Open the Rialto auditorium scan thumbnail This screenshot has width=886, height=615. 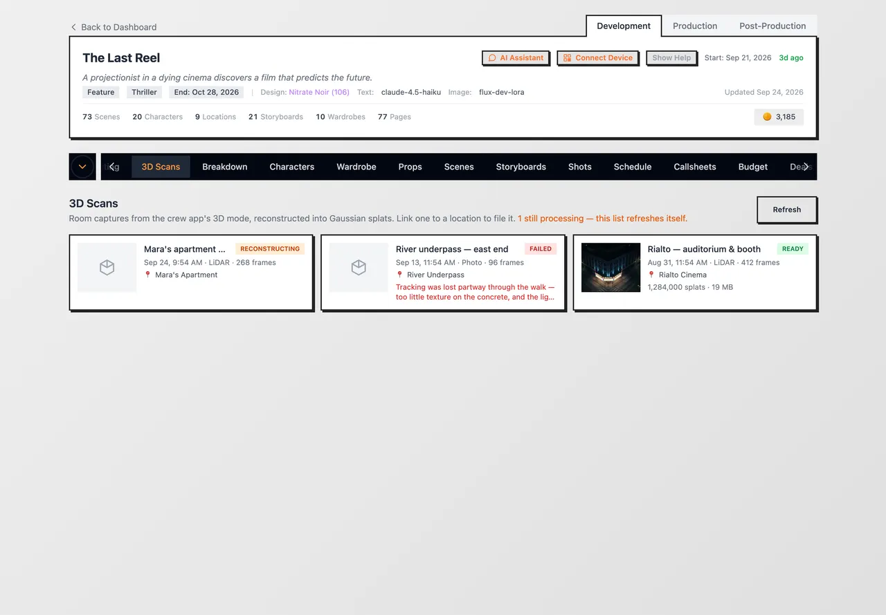[611, 267]
